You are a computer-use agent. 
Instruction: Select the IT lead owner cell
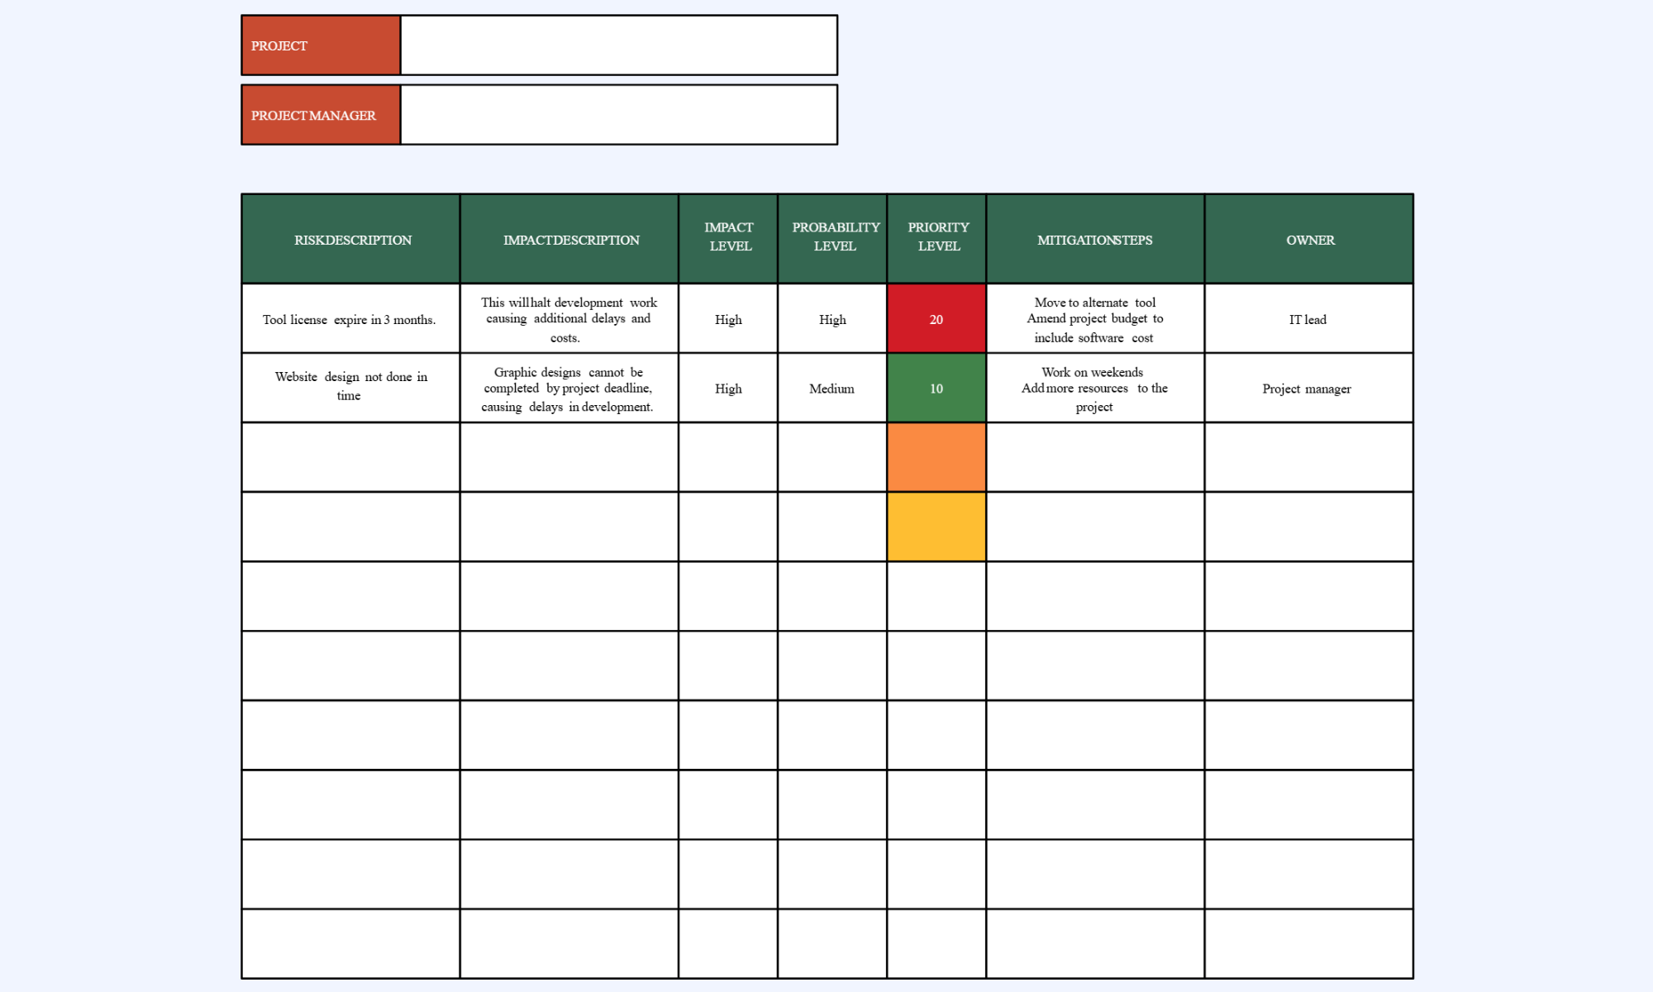click(1309, 319)
